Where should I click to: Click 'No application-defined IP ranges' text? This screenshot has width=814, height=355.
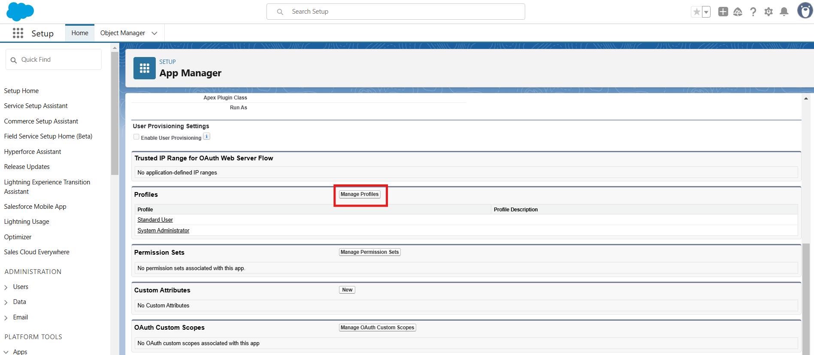pyautogui.click(x=177, y=173)
